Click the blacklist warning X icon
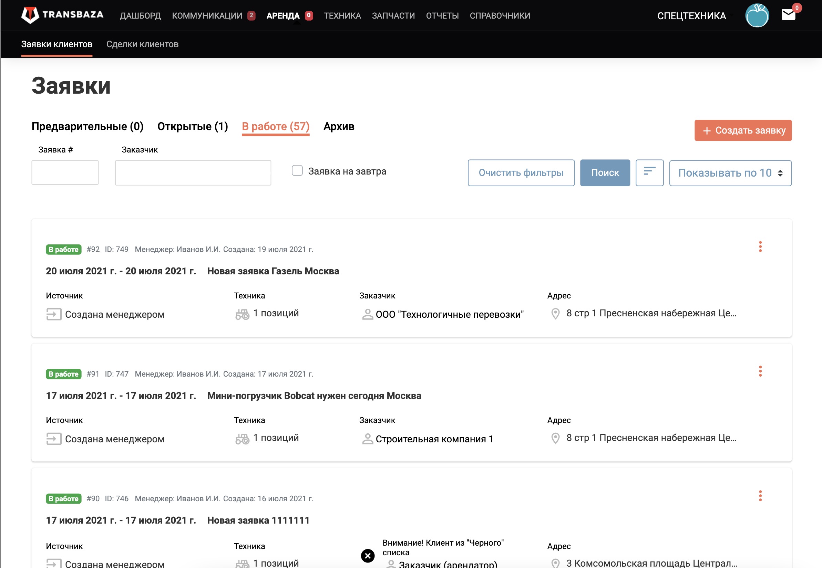This screenshot has width=822, height=568. [x=368, y=556]
